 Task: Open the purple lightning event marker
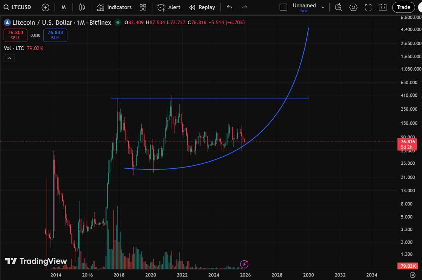[x=244, y=264]
